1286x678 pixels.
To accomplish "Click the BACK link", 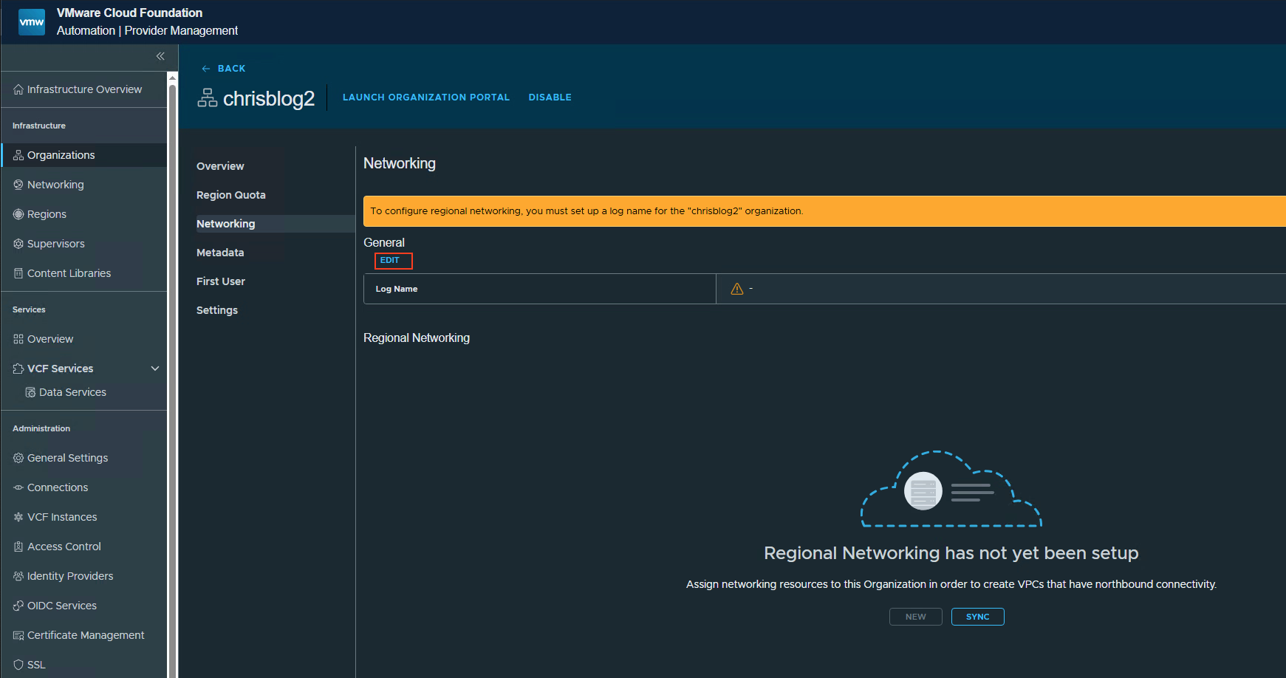I will [x=223, y=69].
